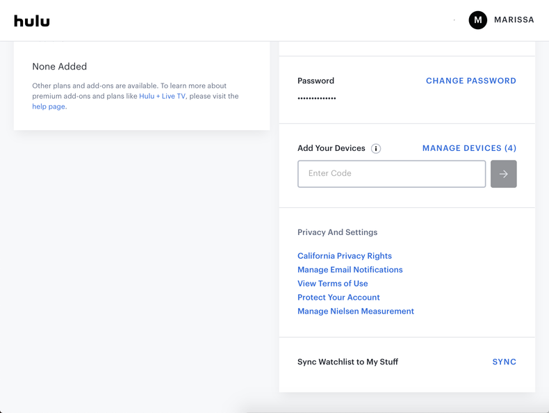Click the None Added heading

(x=60, y=67)
